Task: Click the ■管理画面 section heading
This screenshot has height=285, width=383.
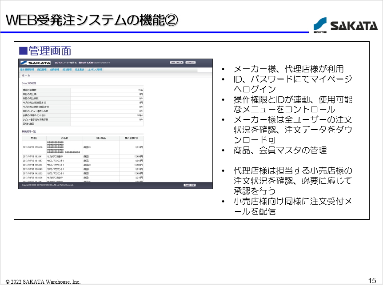Action: [x=44, y=50]
